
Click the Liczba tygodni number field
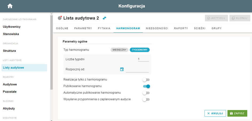pyautogui.click(x=143, y=59)
